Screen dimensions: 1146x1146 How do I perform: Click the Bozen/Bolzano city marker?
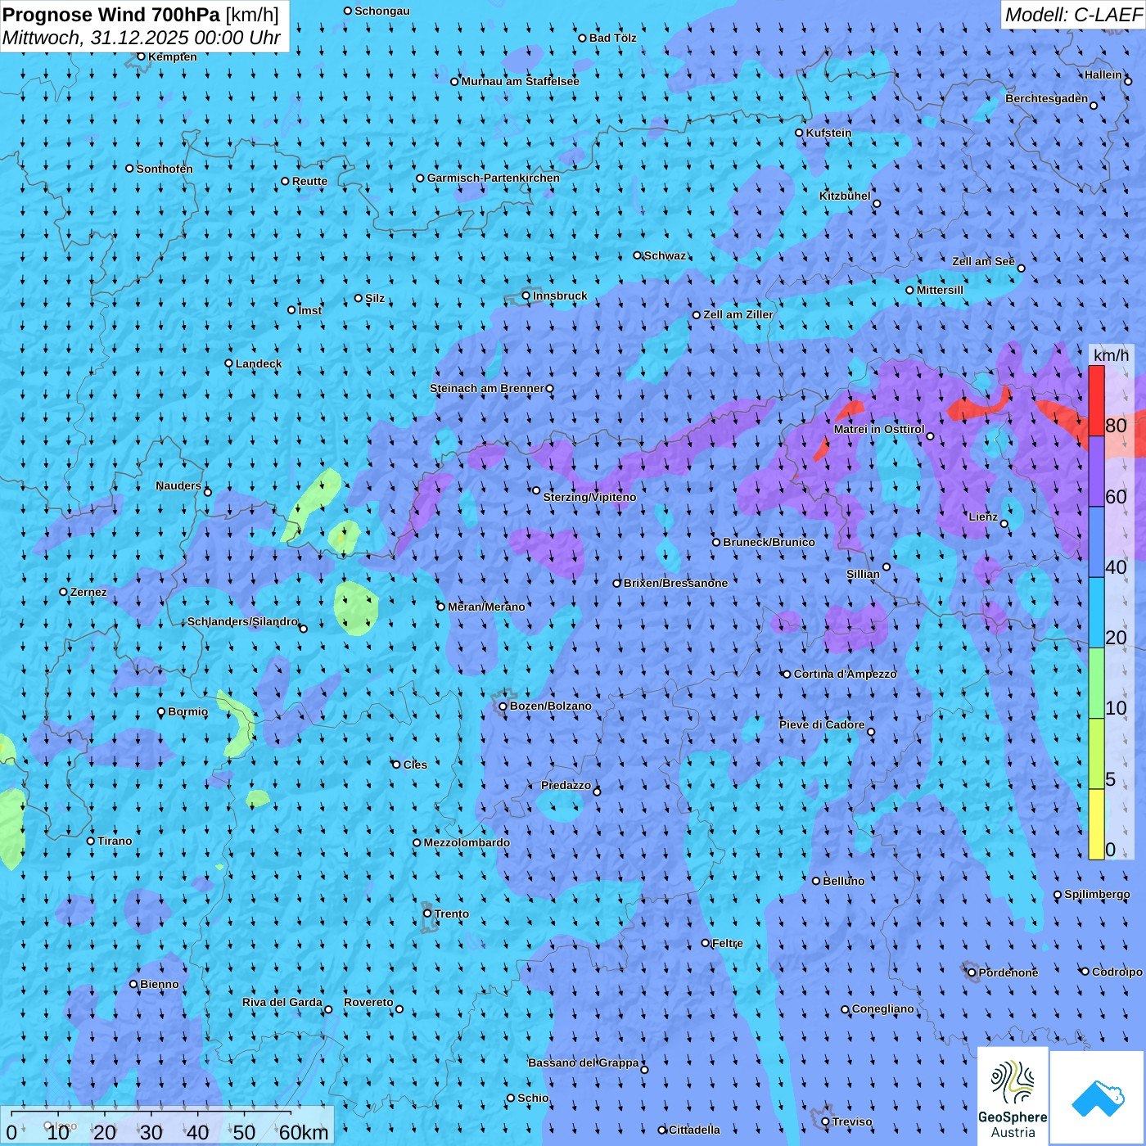(x=503, y=706)
